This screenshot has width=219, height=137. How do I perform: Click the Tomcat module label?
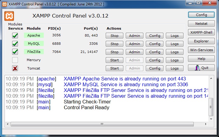click(x=34, y=68)
